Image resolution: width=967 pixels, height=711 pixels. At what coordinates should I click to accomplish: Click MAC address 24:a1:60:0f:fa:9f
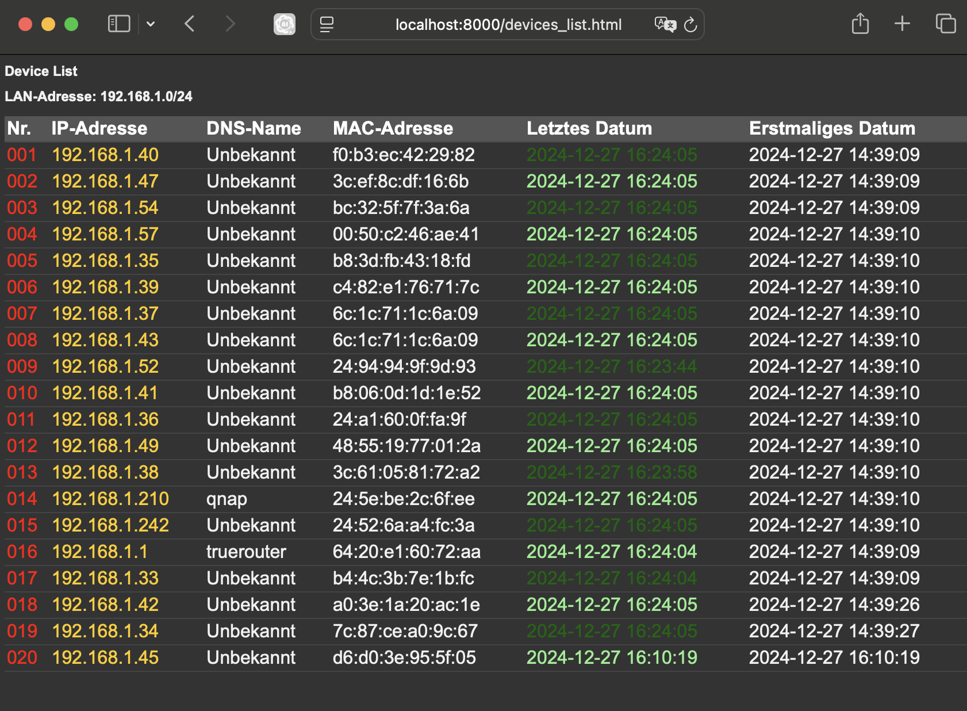coord(400,419)
